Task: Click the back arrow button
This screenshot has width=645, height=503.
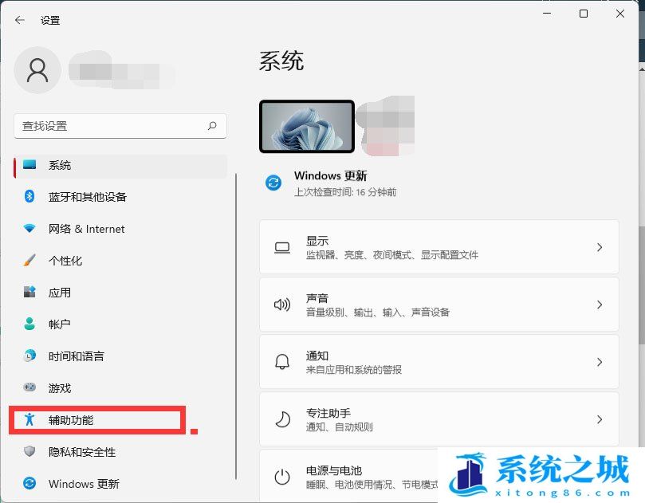Action: click(19, 20)
